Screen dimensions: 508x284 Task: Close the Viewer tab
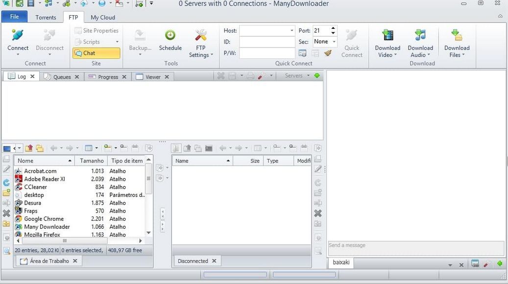(167, 77)
